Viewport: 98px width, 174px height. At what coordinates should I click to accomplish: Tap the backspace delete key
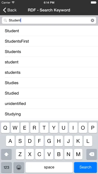click(x=91, y=154)
